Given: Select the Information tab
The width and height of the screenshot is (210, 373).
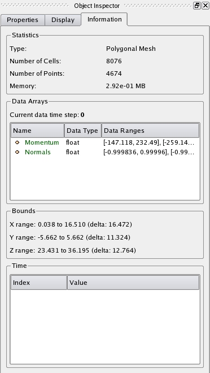Looking at the screenshot, I should click(x=104, y=19).
